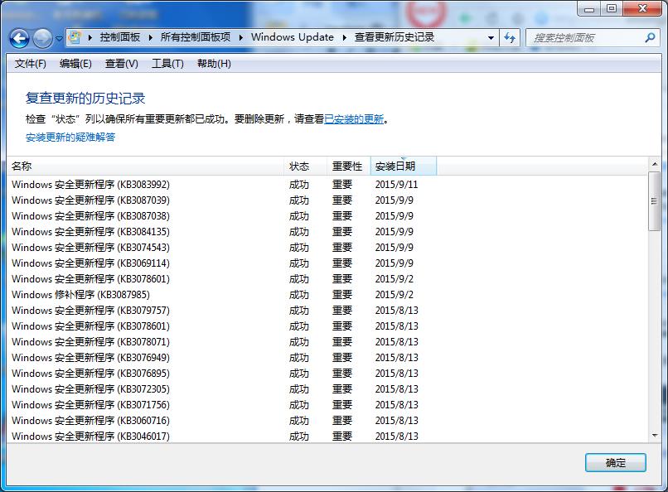The width and height of the screenshot is (668, 492).
Task: Open the 查看(V) menu
Action: (x=121, y=64)
